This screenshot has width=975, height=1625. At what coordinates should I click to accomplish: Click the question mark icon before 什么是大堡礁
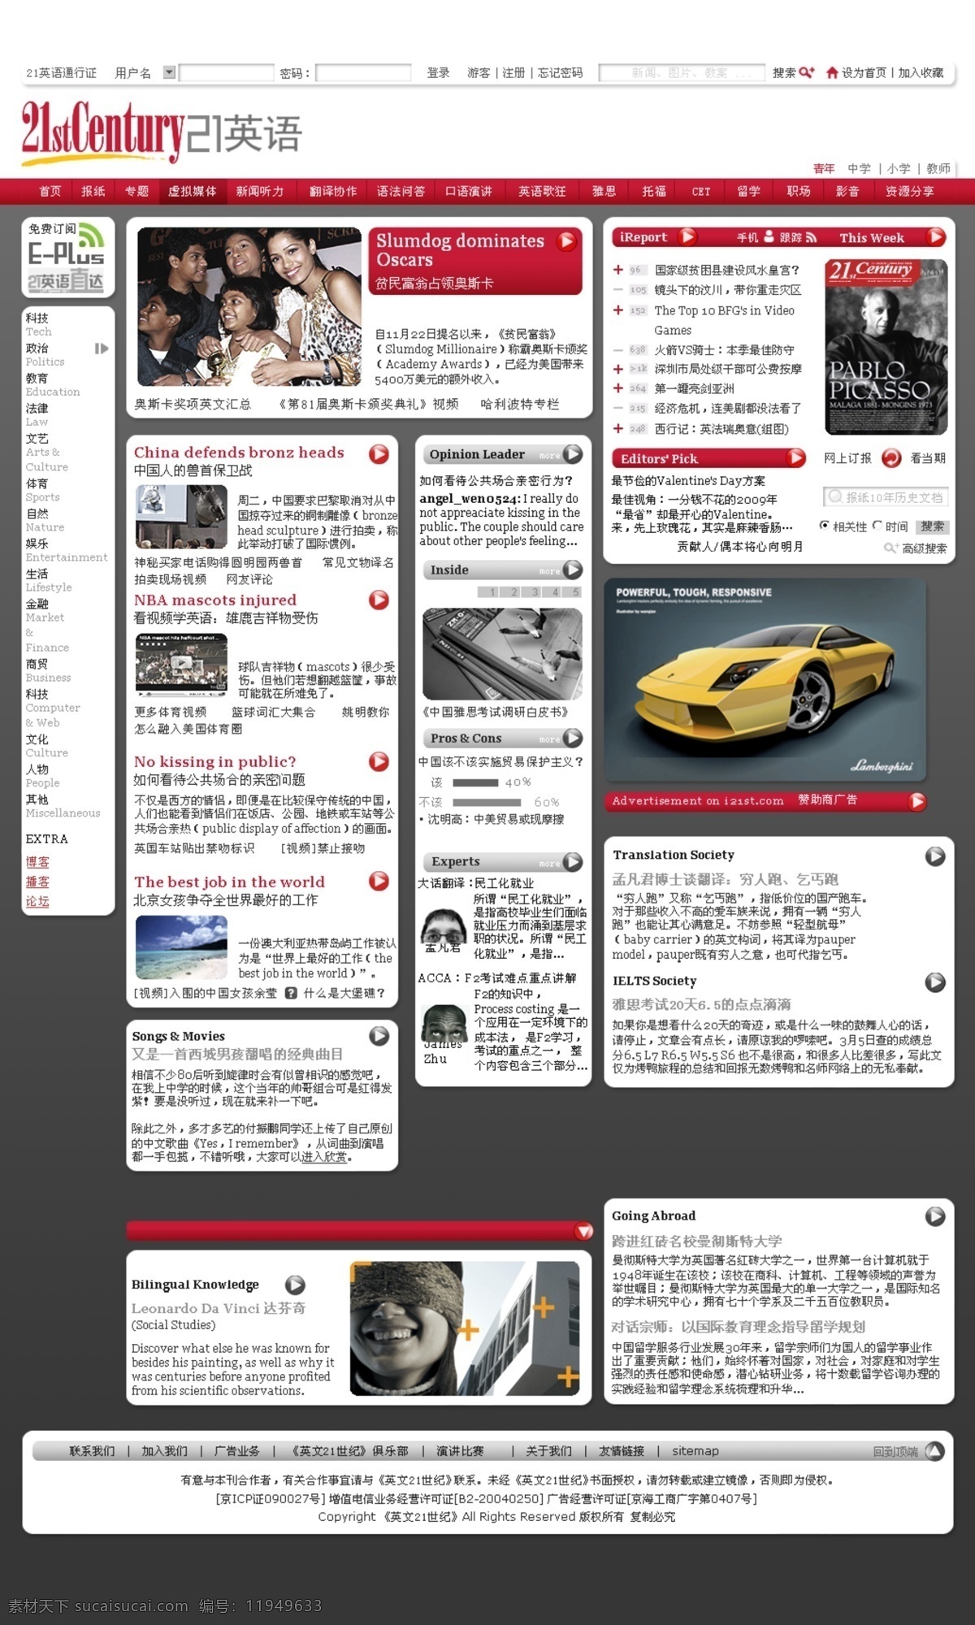291,993
